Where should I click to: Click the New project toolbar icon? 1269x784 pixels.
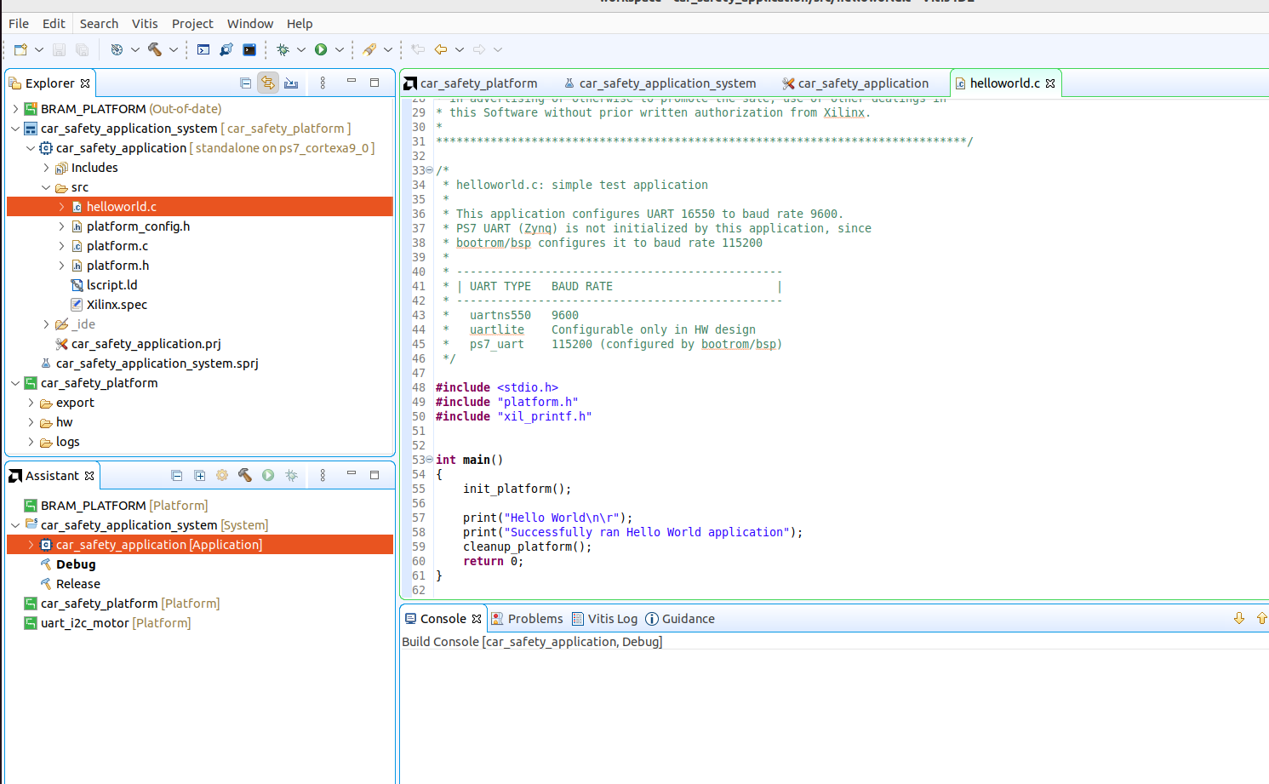click(x=21, y=49)
